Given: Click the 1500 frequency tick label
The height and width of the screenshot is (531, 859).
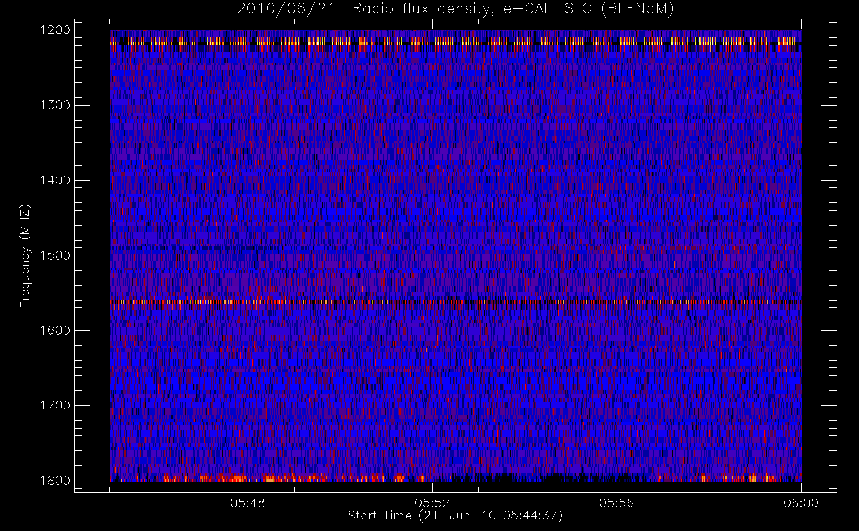Looking at the screenshot, I should pos(55,255).
